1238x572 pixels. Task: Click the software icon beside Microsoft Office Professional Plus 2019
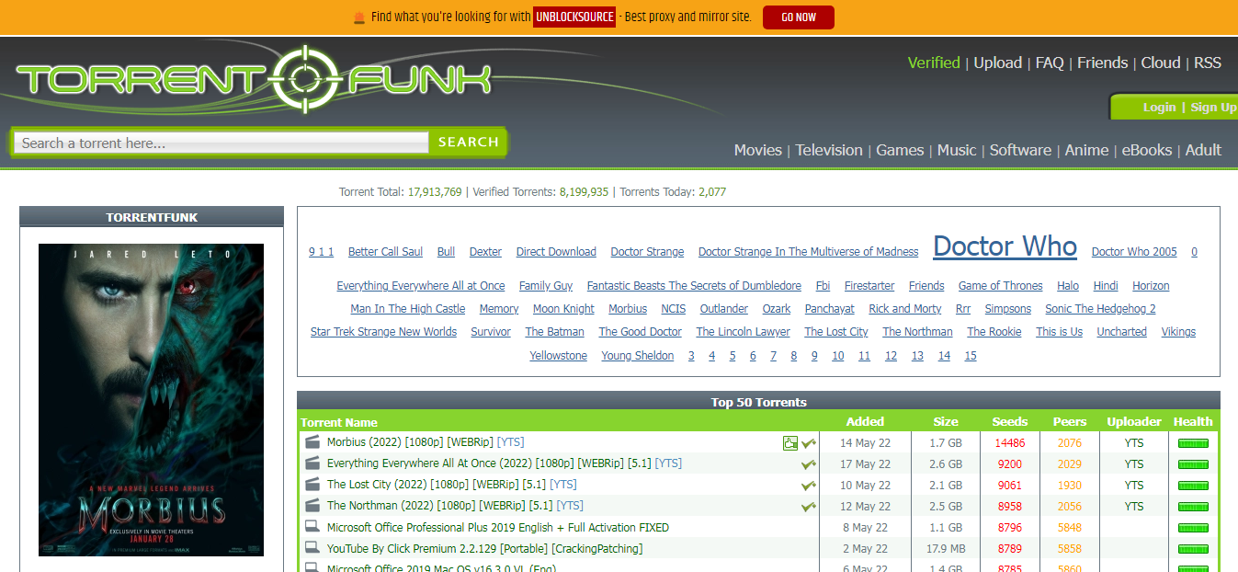pyautogui.click(x=312, y=527)
